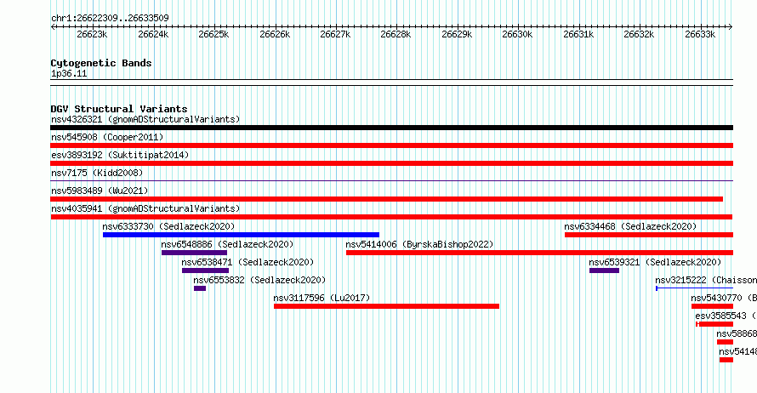Click the red nsv4035941 variant bar
The image size is (757, 393).
391,217
